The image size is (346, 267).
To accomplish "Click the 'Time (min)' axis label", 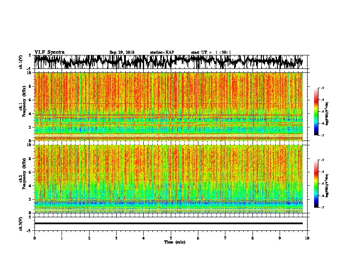I will click(175, 242).
